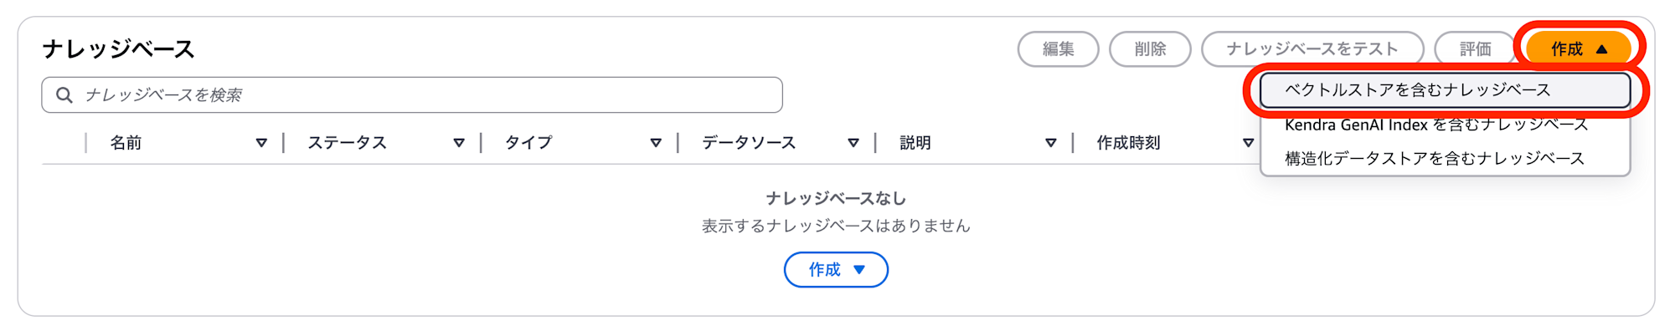The width and height of the screenshot is (1675, 336).
Task: Focus the ナレッジベースを検索 search field
Action: coord(412,95)
